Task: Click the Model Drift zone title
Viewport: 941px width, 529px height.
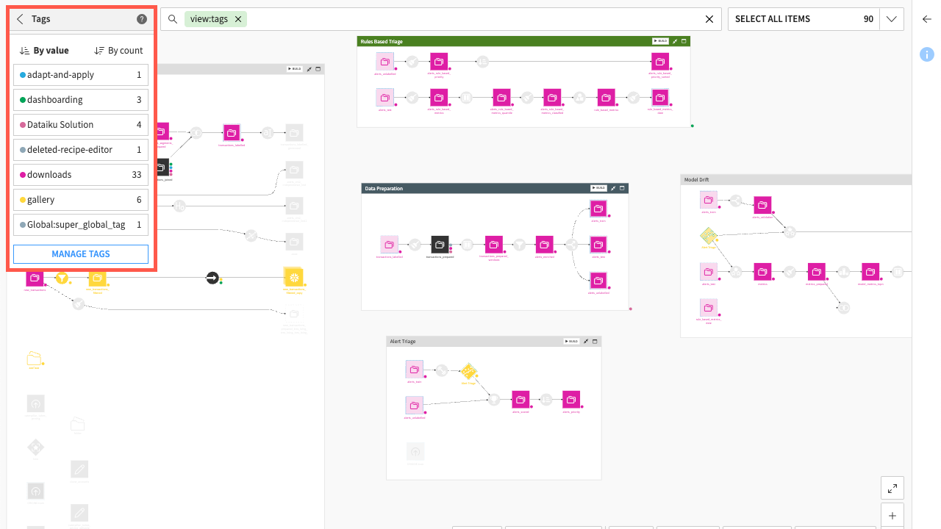Action: point(696,179)
